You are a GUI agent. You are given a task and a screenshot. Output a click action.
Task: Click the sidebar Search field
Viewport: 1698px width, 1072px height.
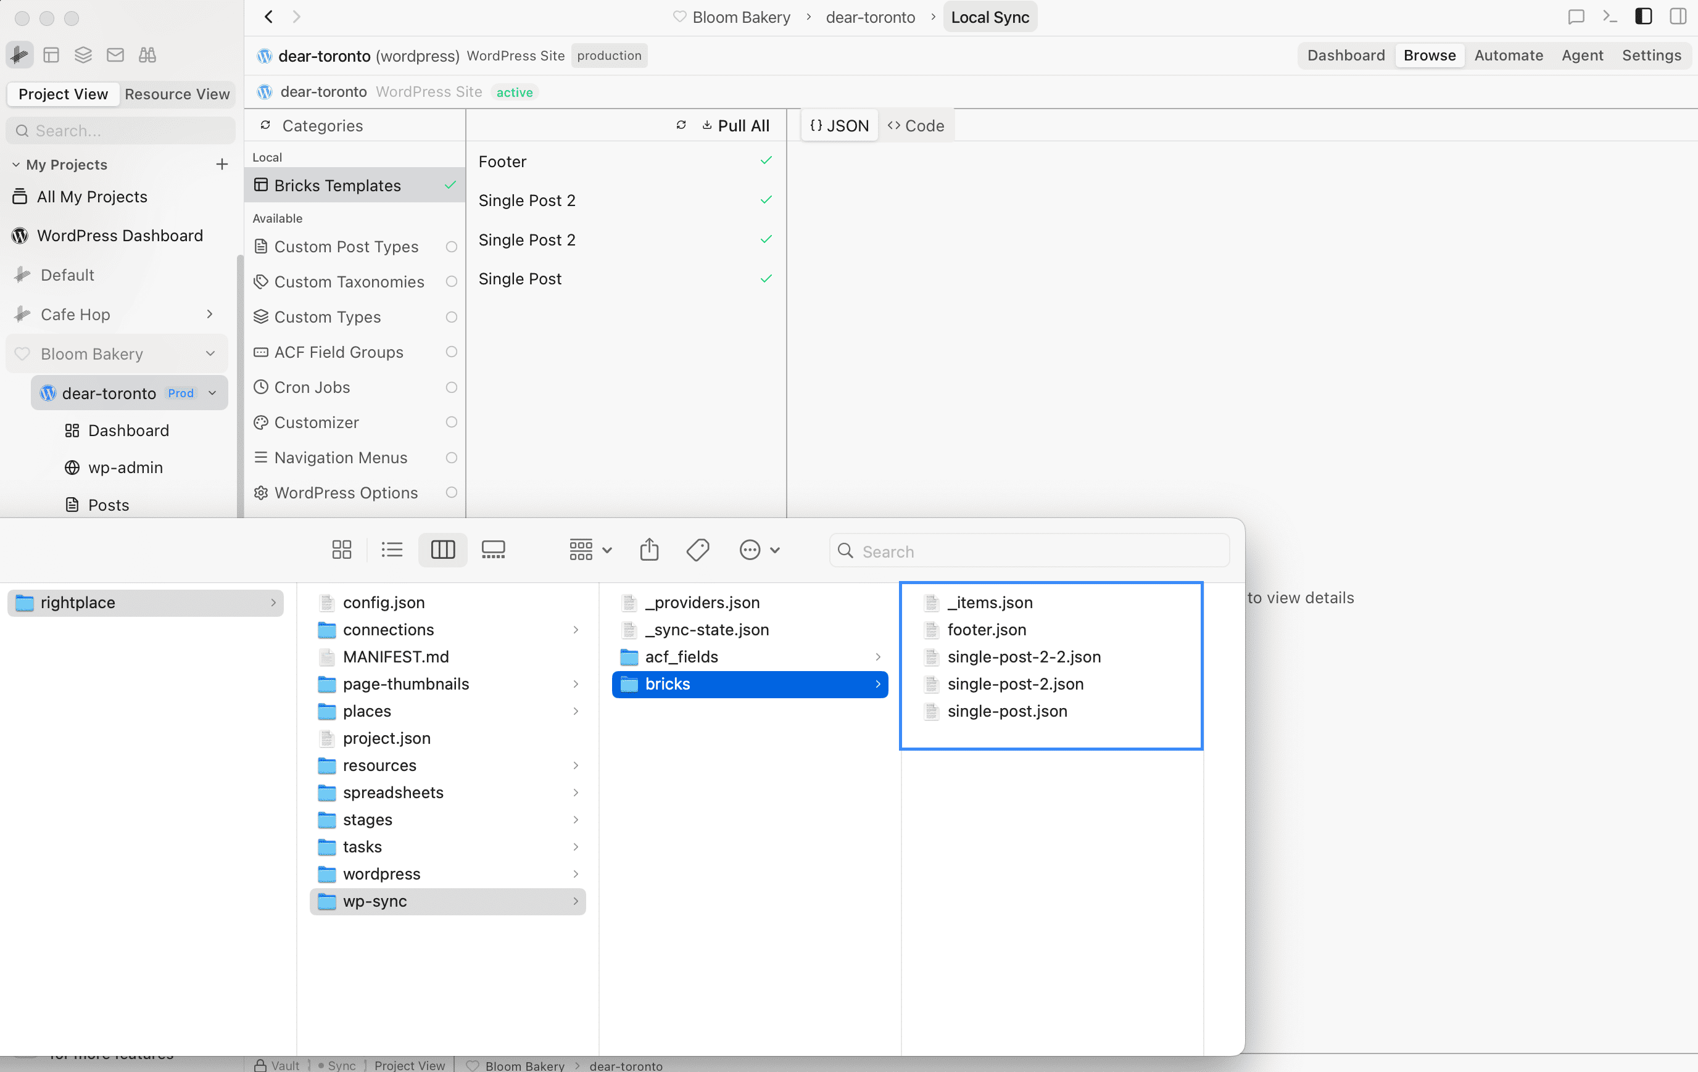[x=120, y=130]
